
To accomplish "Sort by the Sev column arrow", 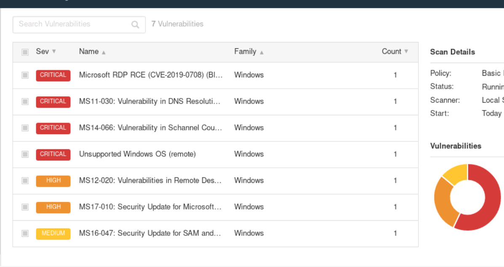I will click(54, 51).
